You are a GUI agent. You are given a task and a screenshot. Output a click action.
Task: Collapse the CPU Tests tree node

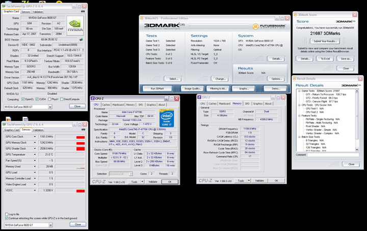tap(299, 105)
